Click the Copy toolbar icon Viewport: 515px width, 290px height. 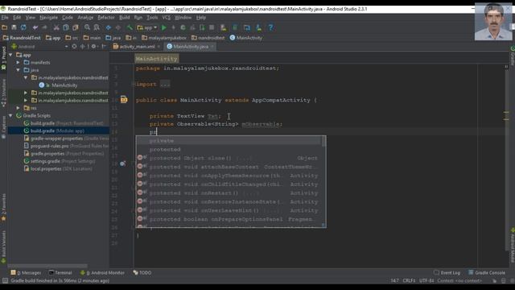(x=66, y=27)
